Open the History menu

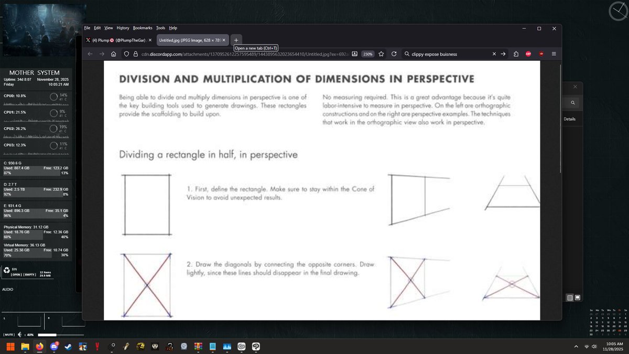point(123,28)
